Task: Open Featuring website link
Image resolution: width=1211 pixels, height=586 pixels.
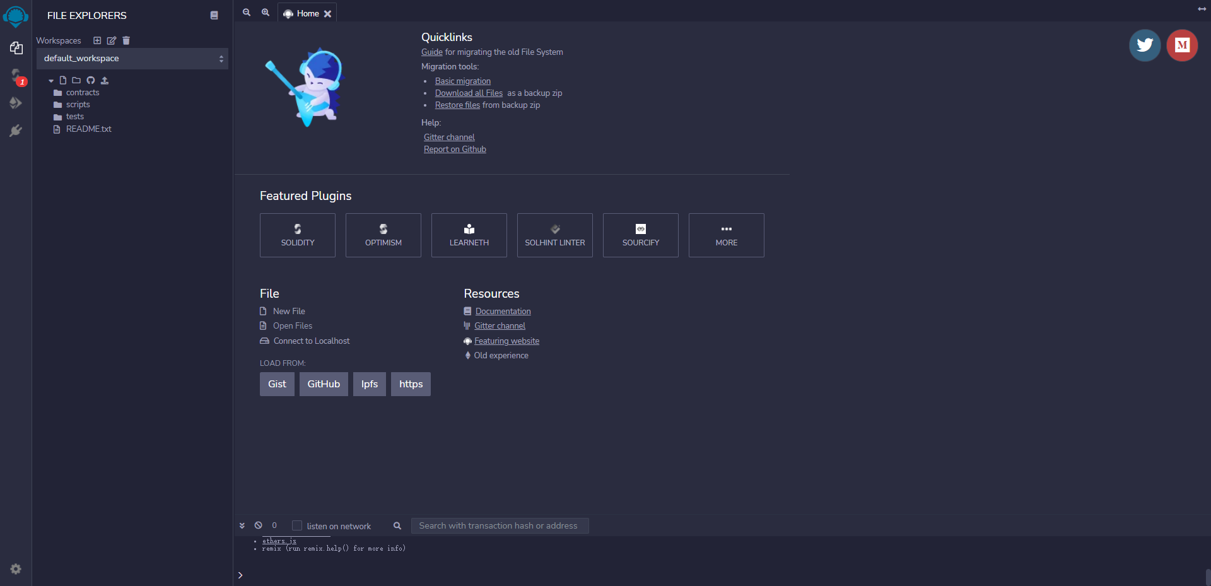Action: pos(506,341)
